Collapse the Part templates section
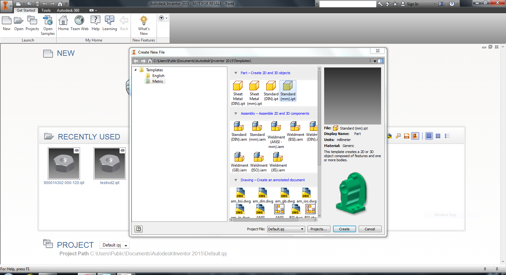506x275 pixels. pyautogui.click(x=236, y=73)
